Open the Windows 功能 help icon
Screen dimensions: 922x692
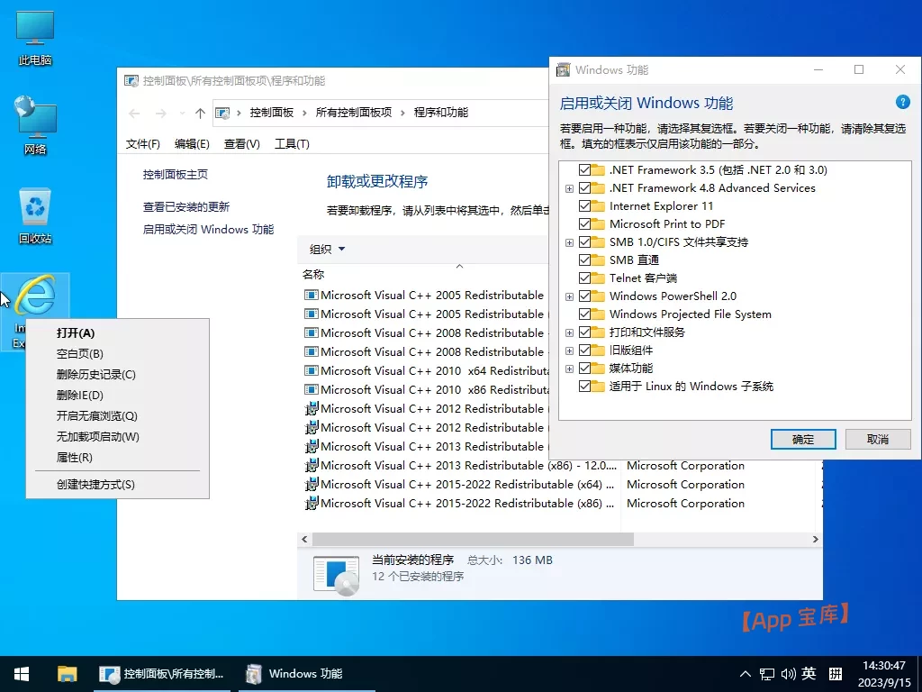coord(905,102)
